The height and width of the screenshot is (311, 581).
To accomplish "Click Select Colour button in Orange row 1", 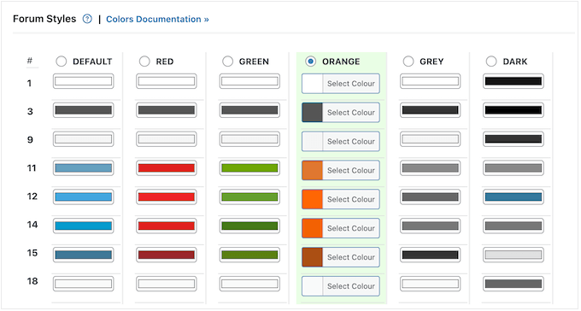I will coord(351,84).
